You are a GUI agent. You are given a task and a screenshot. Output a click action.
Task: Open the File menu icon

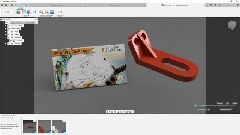[x=6, y=5]
